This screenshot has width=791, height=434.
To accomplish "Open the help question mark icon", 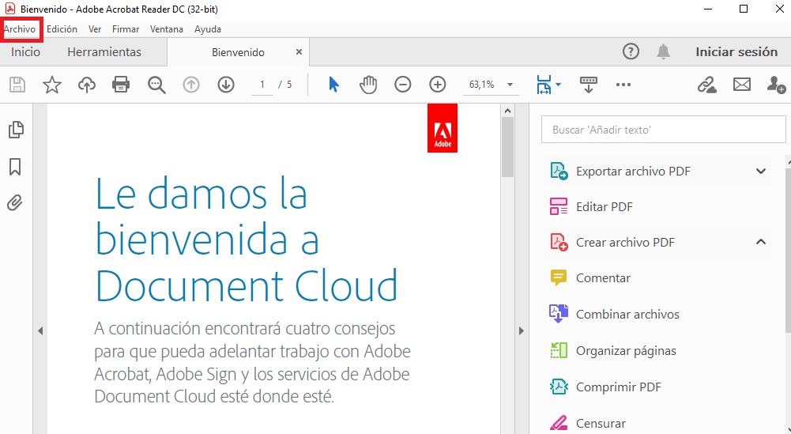I will pos(631,51).
